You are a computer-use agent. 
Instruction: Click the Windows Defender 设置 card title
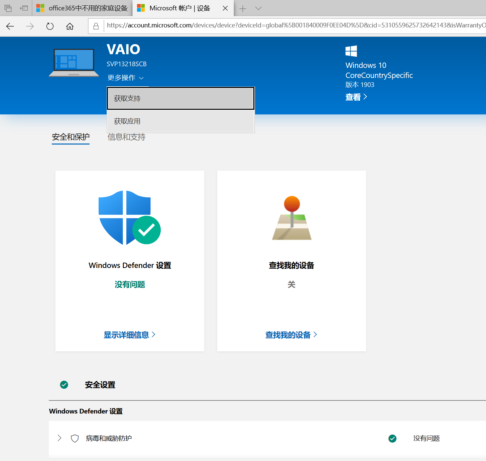[130, 265]
